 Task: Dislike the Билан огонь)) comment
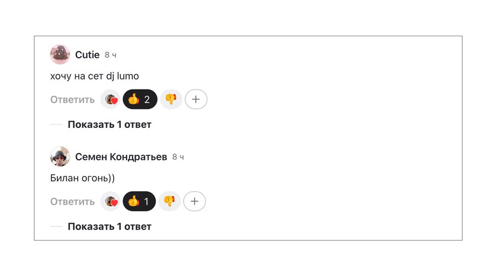tap(170, 202)
